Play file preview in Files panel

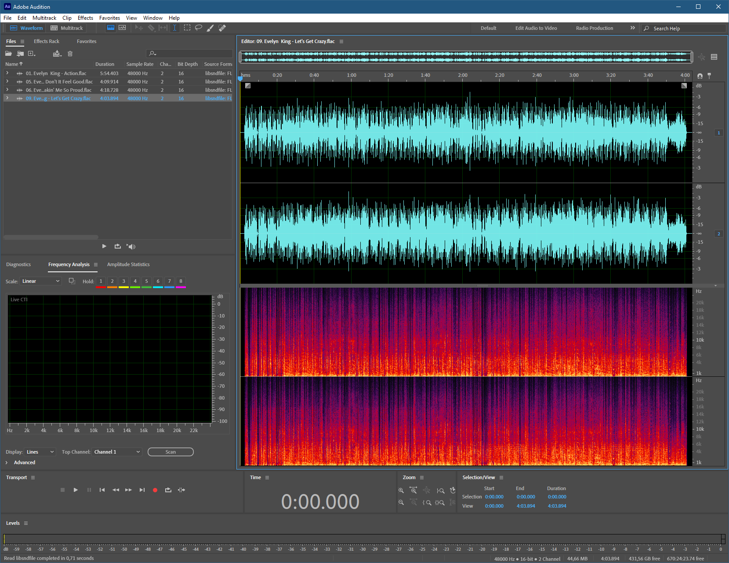click(x=104, y=246)
